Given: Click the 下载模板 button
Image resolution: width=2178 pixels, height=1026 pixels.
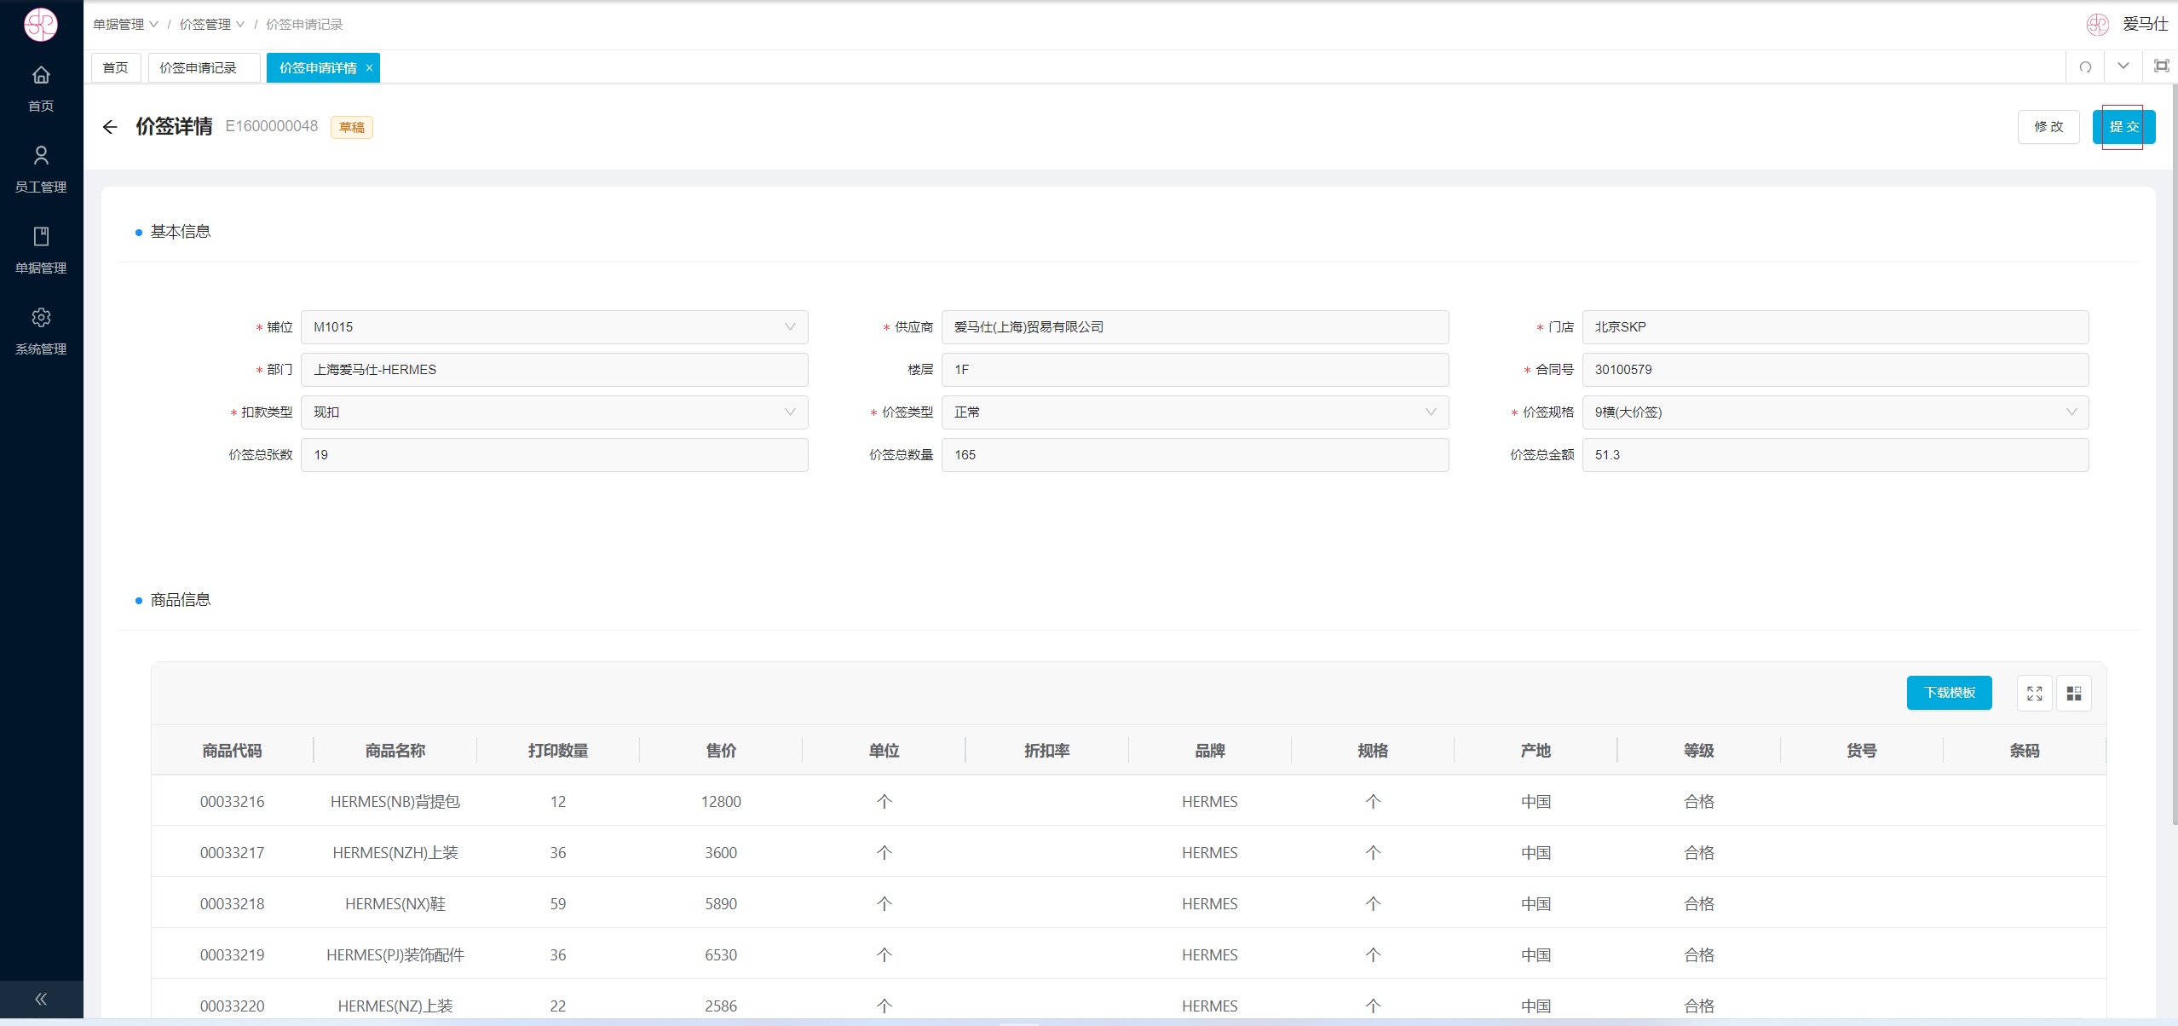Looking at the screenshot, I should 1950,693.
